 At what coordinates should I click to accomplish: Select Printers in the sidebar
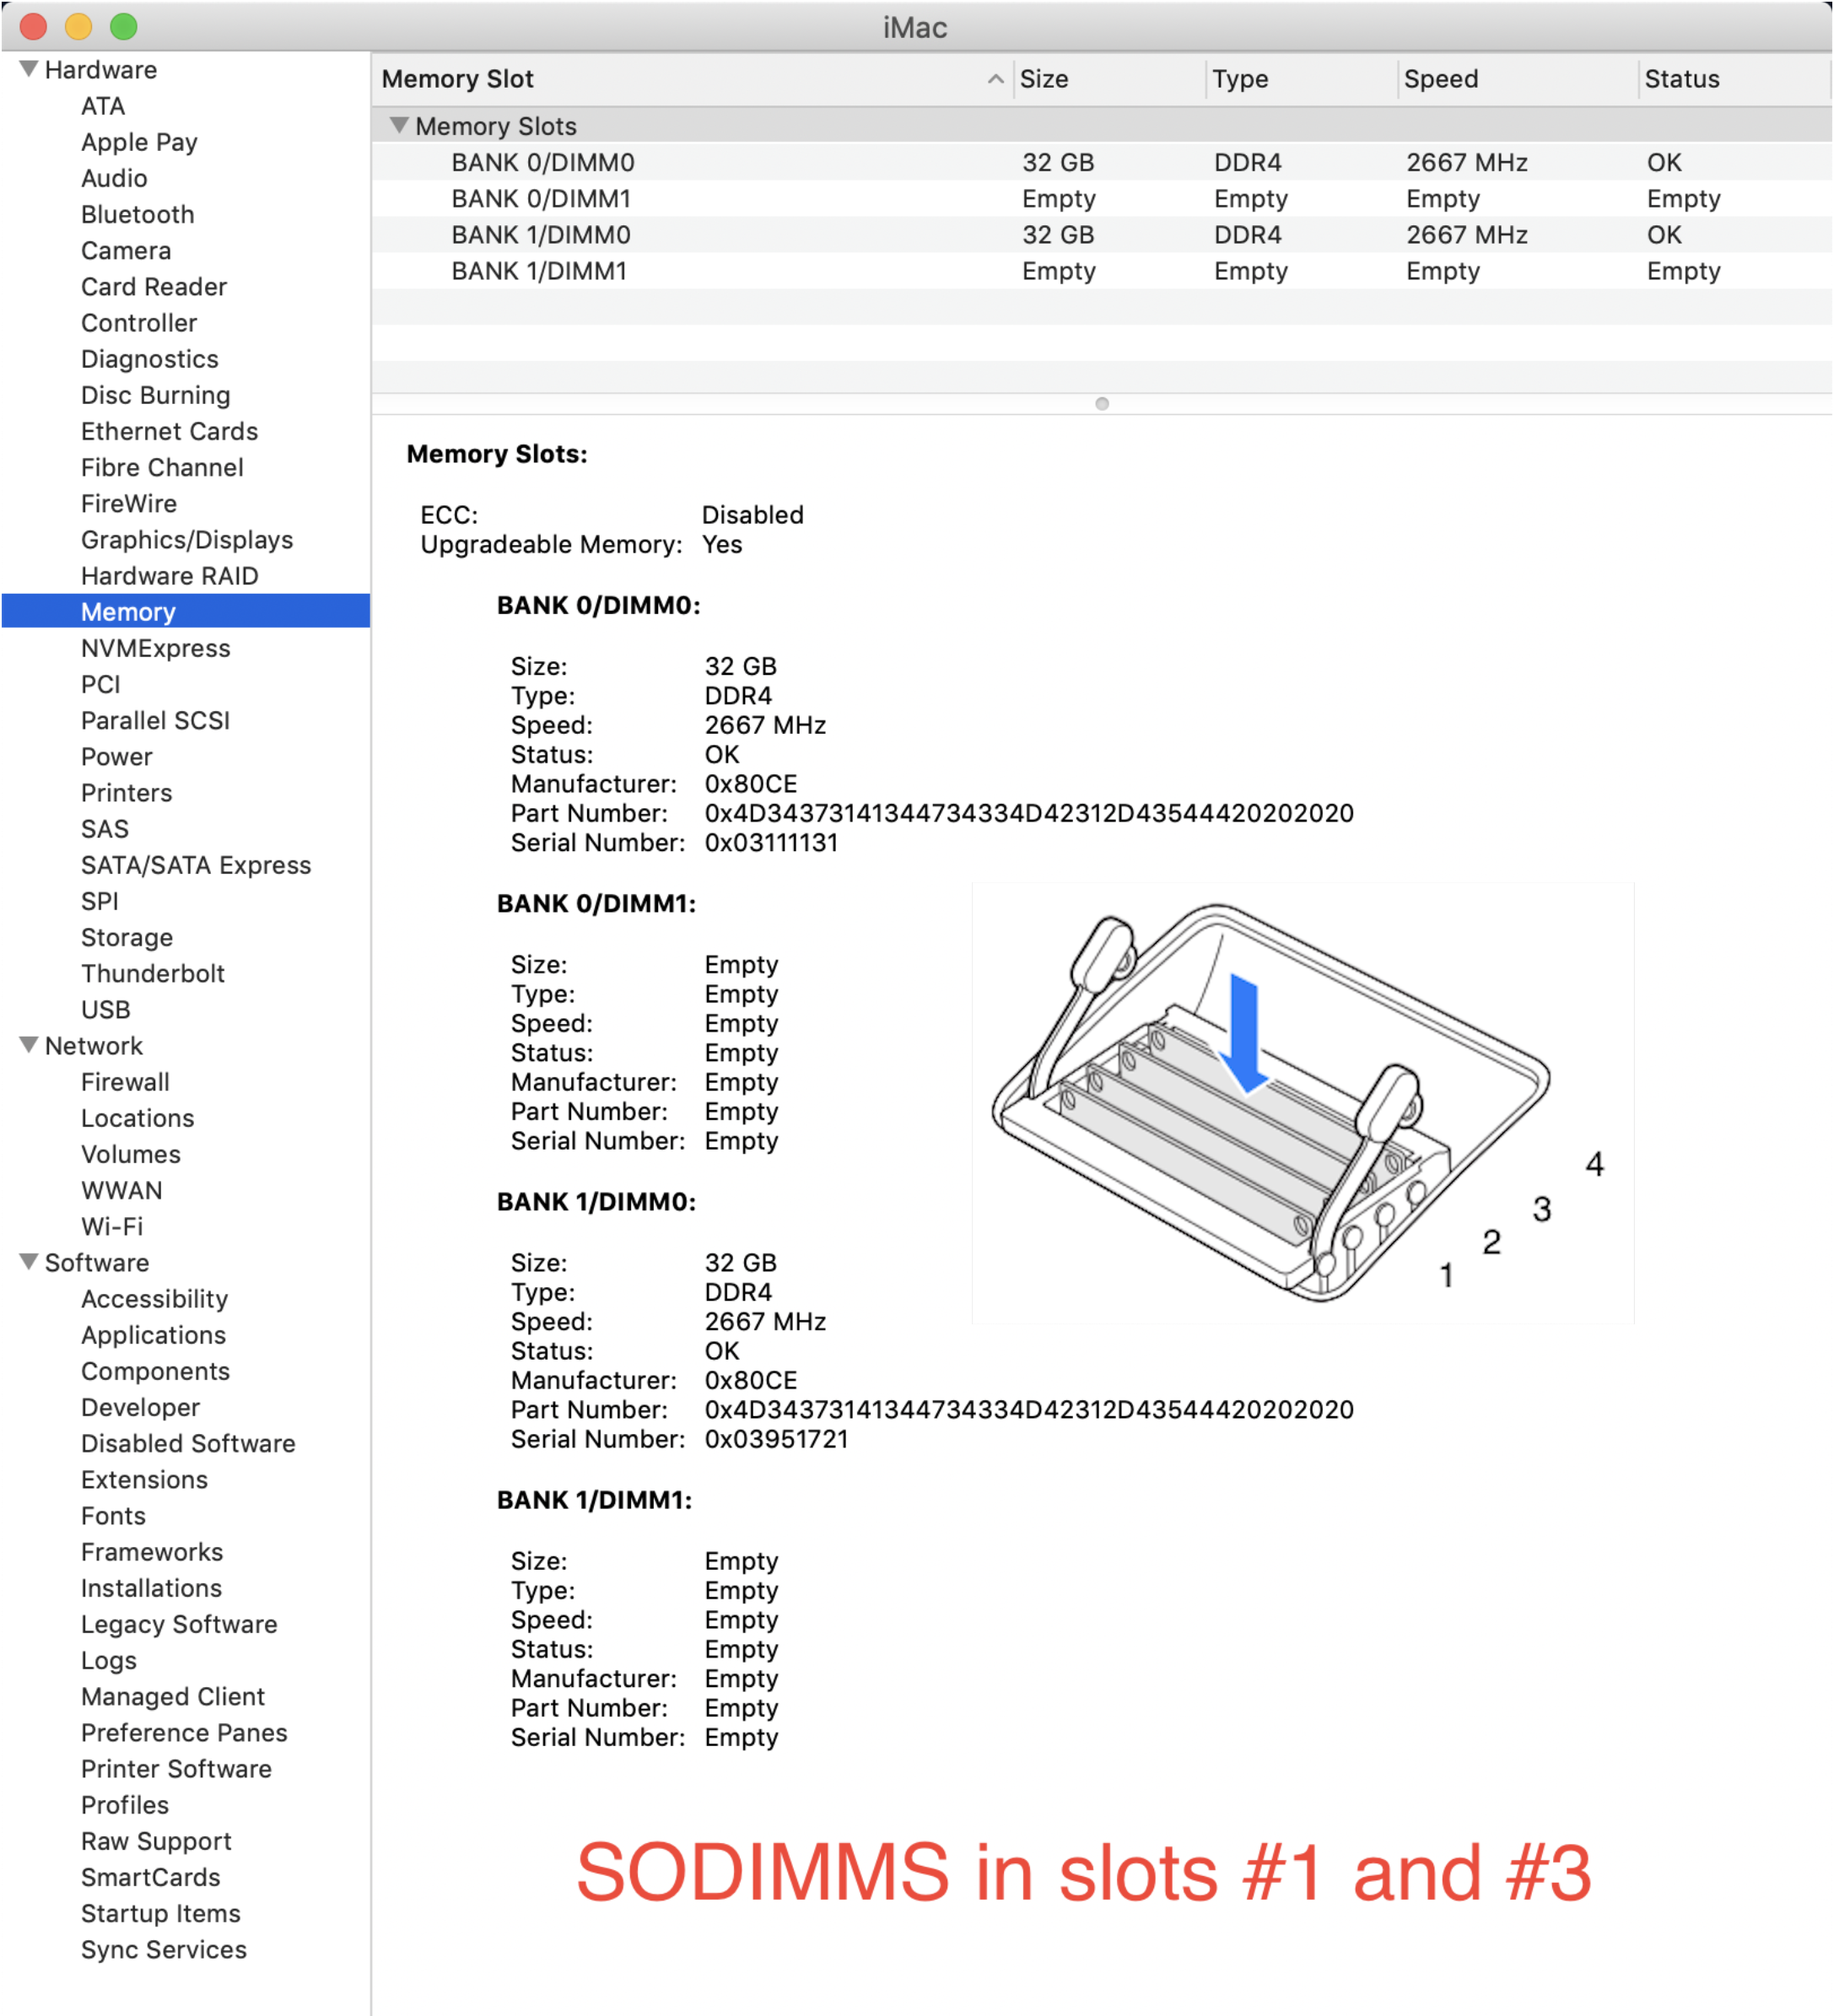point(127,792)
